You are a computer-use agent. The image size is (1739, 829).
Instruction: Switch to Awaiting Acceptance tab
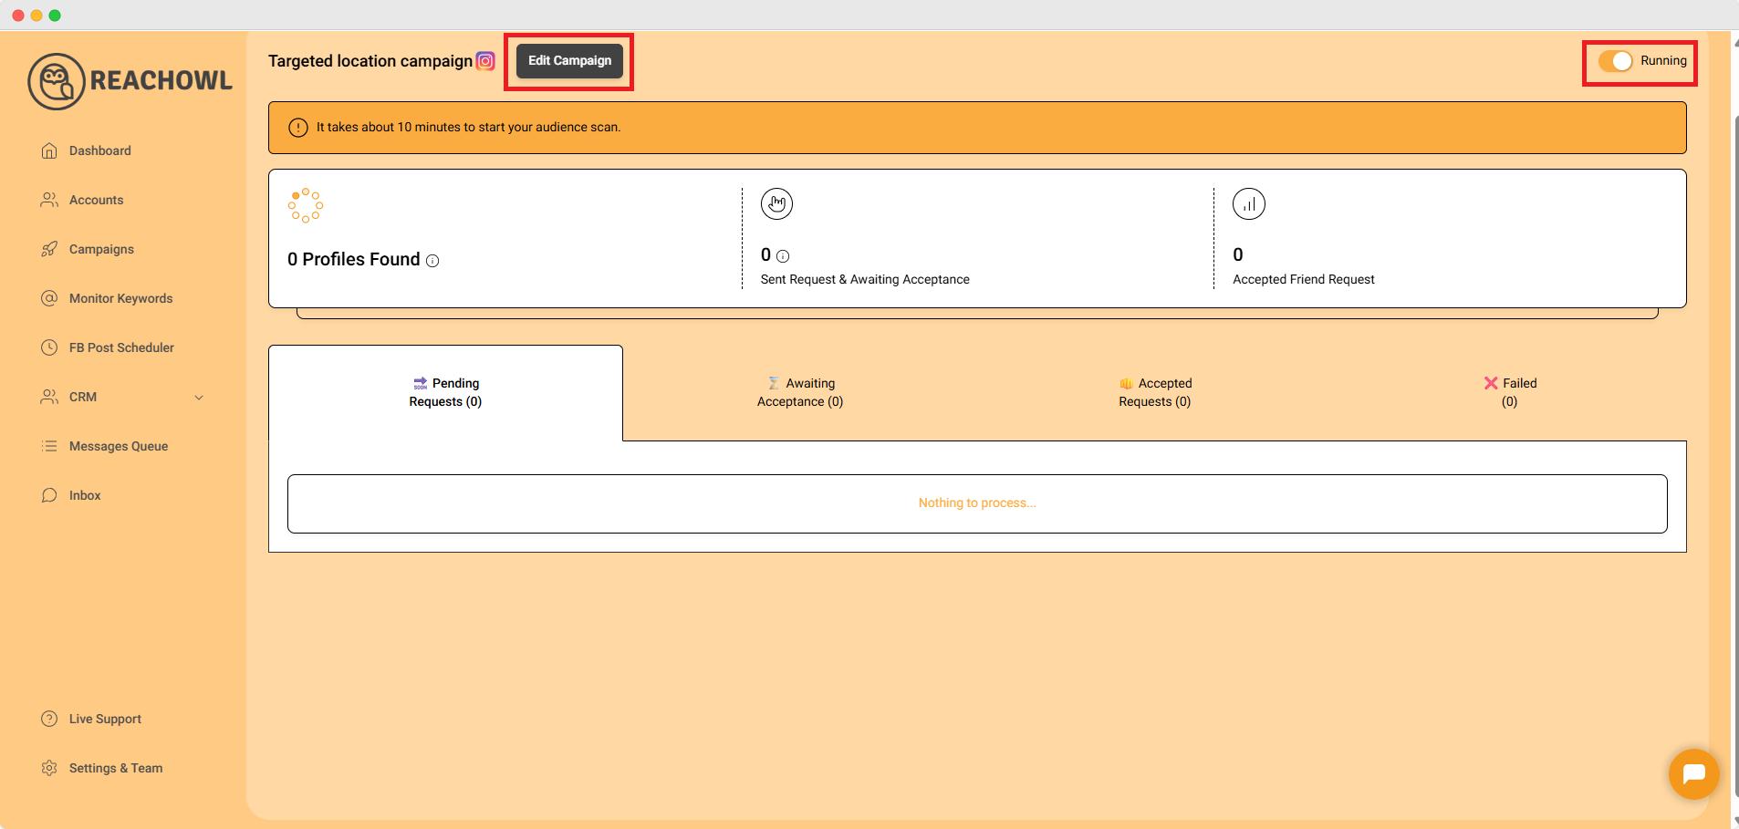pos(800,392)
